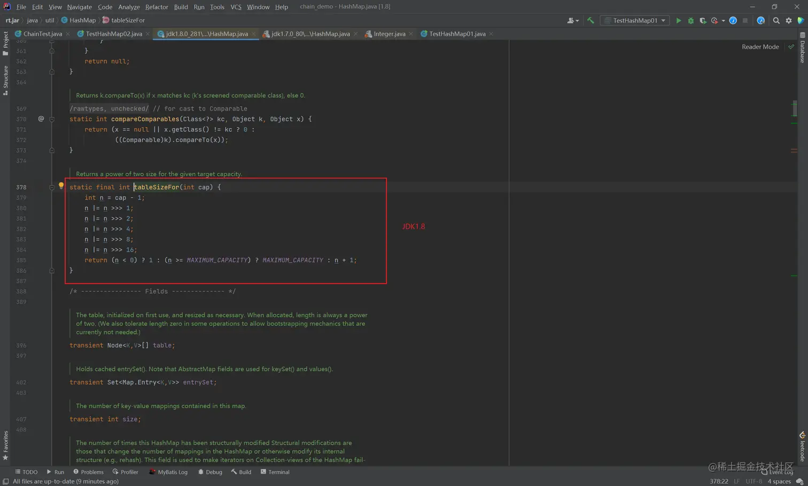Click fold end marker at line 373
The image size is (808, 486).
point(52,151)
